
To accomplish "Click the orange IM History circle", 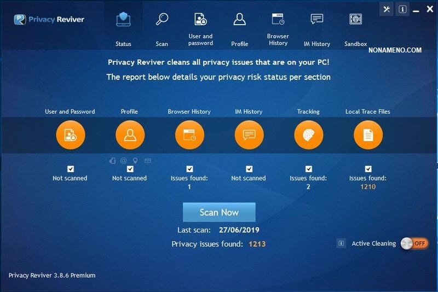I will (249, 135).
